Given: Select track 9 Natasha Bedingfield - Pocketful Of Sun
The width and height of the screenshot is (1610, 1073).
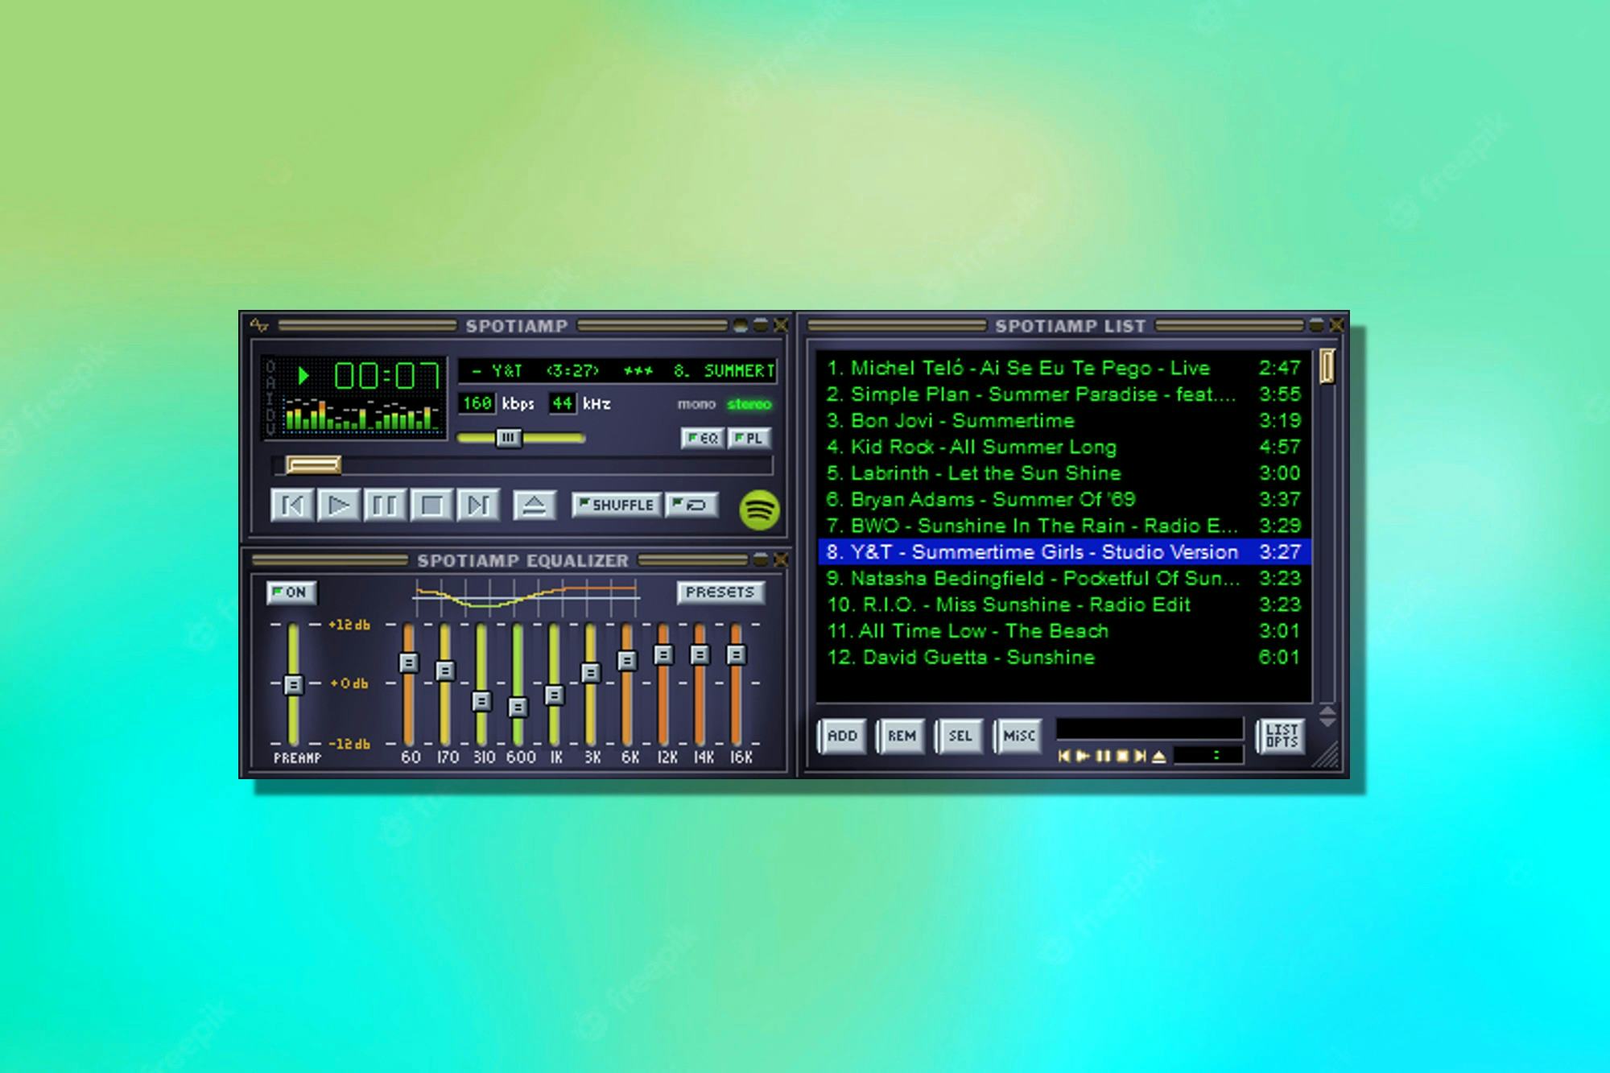Looking at the screenshot, I should pyautogui.click(x=1064, y=578).
